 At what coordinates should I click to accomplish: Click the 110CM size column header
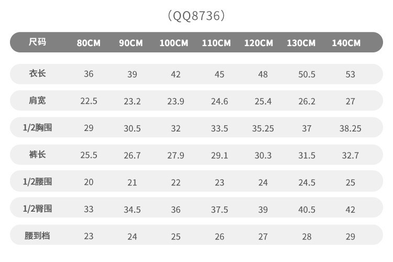(216, 43)
